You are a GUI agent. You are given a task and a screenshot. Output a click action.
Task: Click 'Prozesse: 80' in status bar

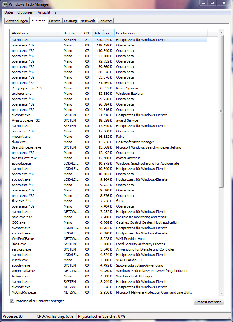(x=13, y=316)
